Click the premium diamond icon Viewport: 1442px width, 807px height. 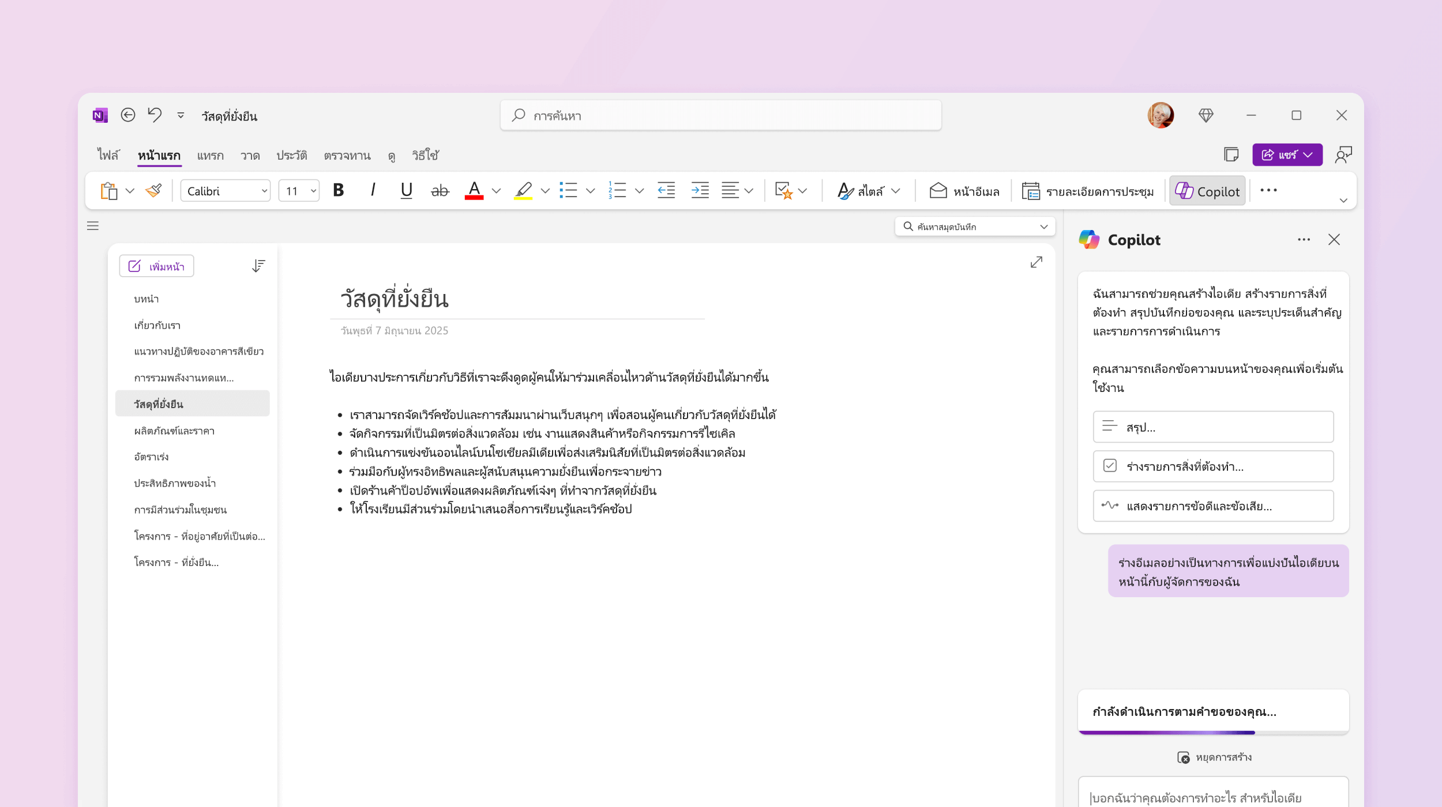[1206, 115]
